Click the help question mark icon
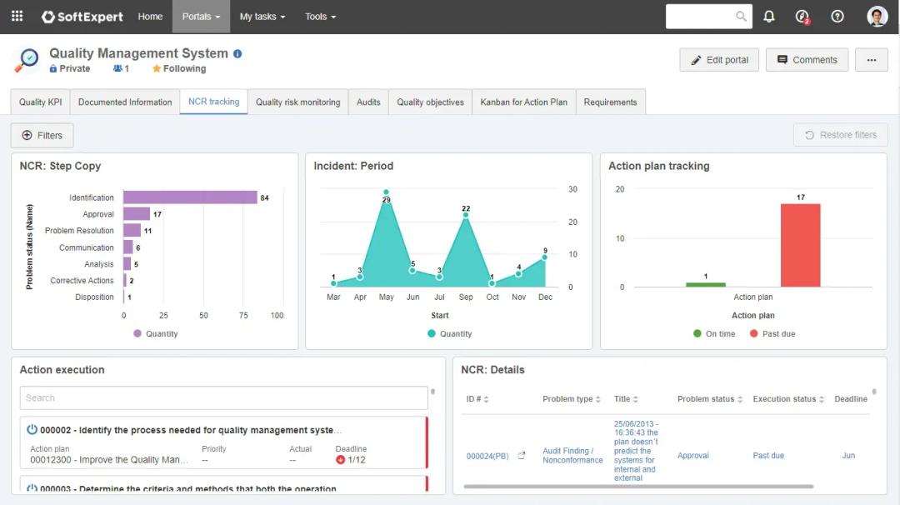The width and height of the screenshot is (900, 505). 837,17
